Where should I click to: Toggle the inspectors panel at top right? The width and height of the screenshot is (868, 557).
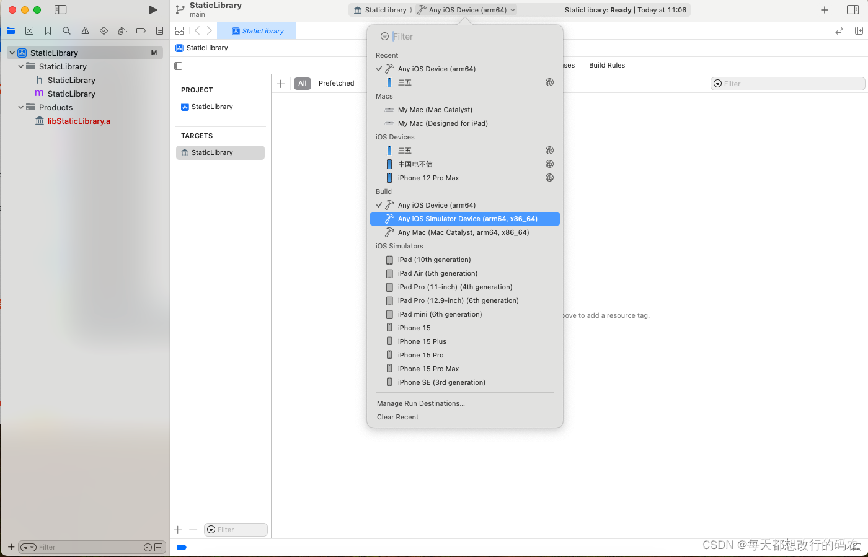[x=852, y=10]
